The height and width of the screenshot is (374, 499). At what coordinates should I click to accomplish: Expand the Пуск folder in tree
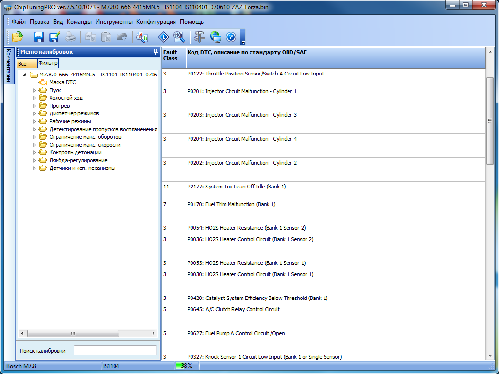click(35, 90)
